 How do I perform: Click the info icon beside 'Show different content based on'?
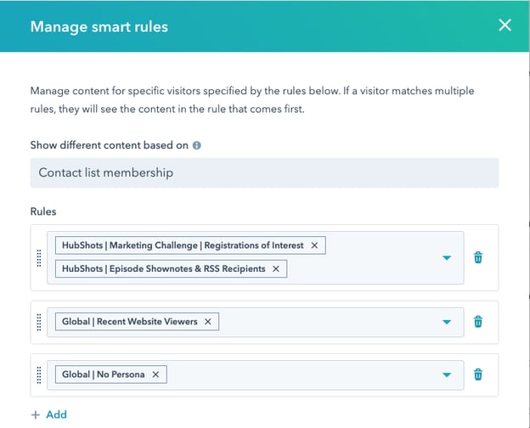click(197, 145)
